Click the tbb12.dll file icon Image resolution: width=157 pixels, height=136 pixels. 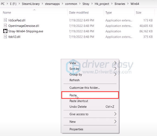pyautogui.click(x=5, y=37)
